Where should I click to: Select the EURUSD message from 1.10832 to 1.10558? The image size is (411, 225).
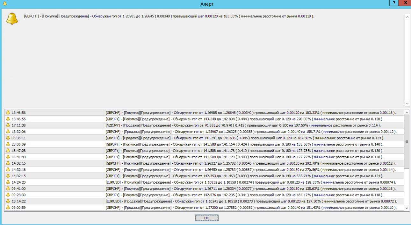pos(251,182)
